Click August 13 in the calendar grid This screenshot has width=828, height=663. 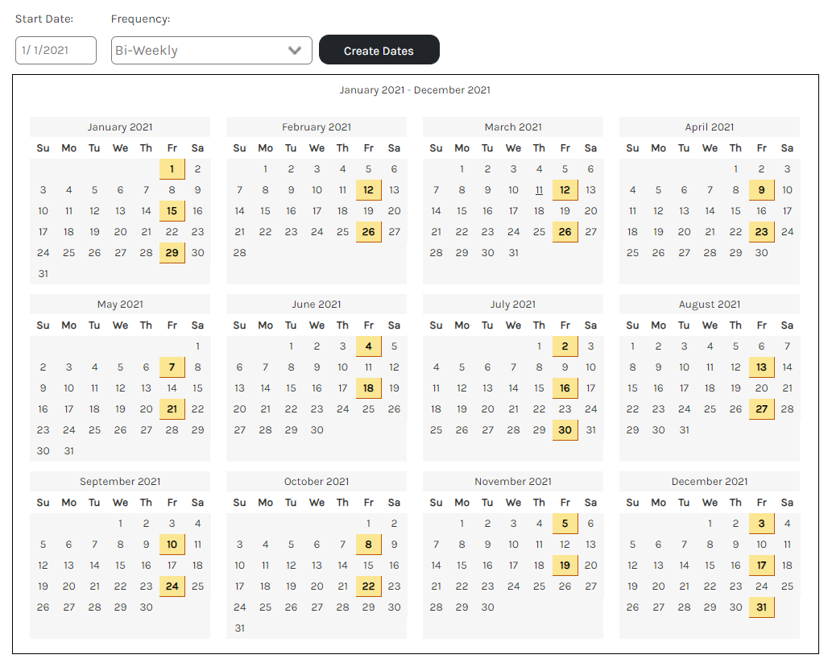tap(761, 367)
